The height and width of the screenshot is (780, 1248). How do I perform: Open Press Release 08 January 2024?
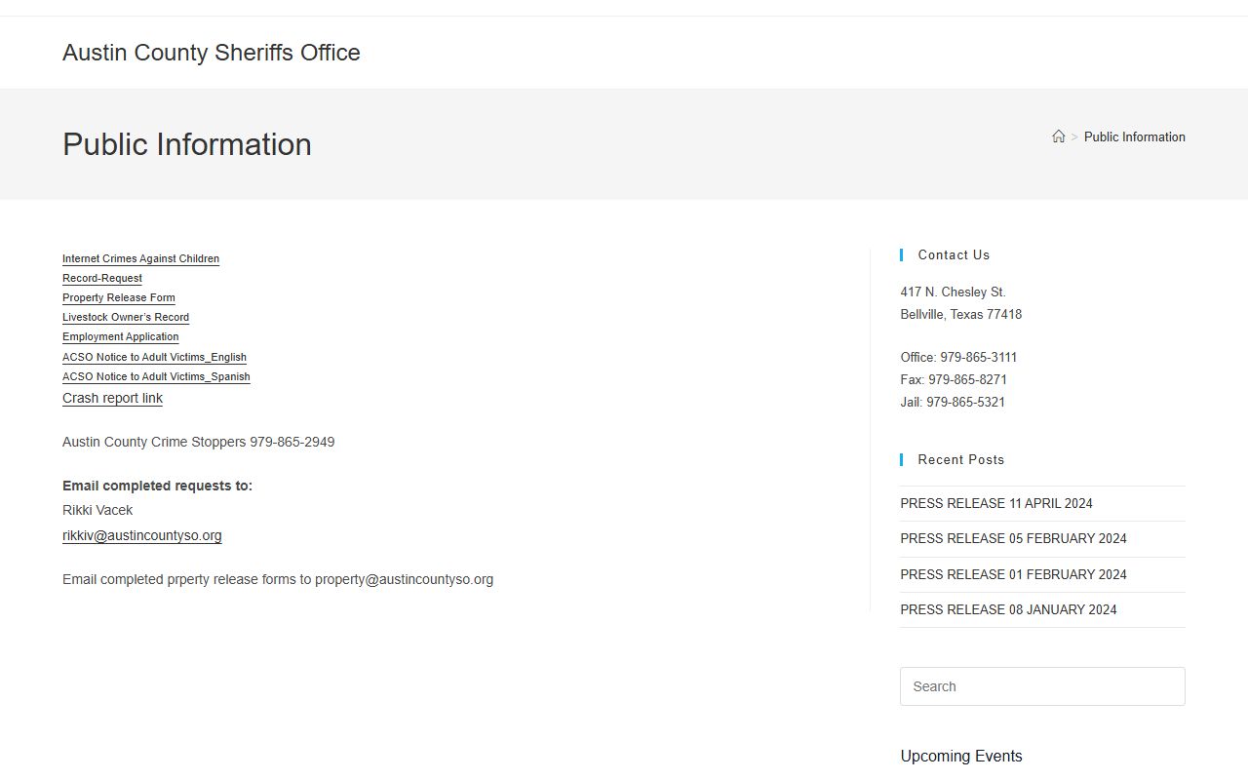(1008, 609)
